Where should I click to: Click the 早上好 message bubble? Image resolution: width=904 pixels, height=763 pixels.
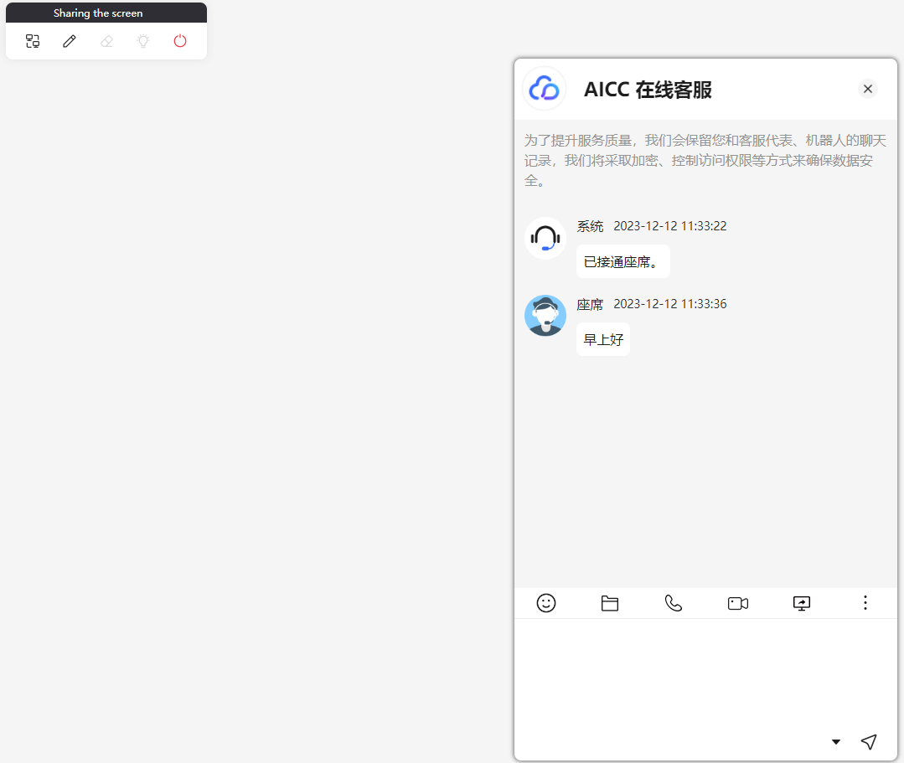click(603, 339)
